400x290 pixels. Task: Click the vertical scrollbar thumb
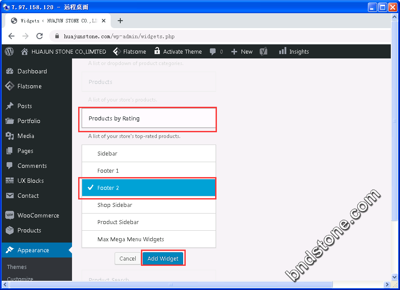(x=394, y=120)
